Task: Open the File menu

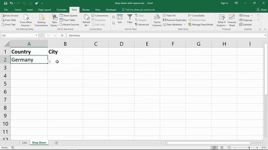Action: tap(6, 10)
